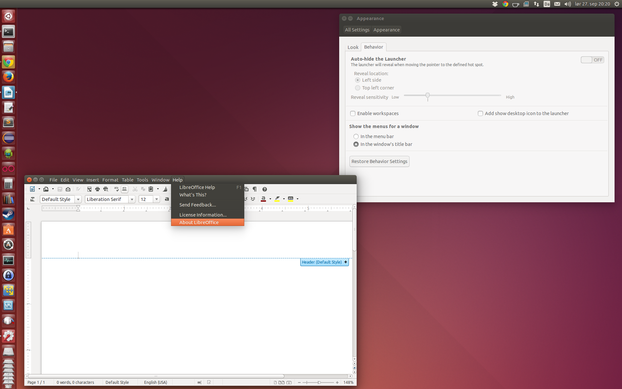Viewport: 622px width, 389px height.
Task: Expand the Default Style dropdown
Action: tap(78, 199)
